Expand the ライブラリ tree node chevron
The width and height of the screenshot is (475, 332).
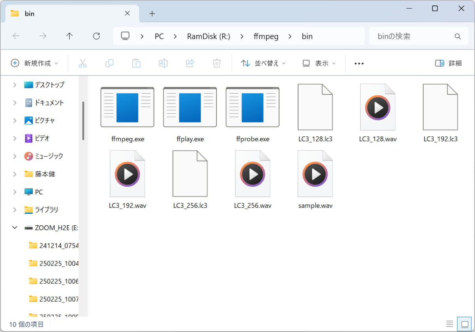[15, 210]
